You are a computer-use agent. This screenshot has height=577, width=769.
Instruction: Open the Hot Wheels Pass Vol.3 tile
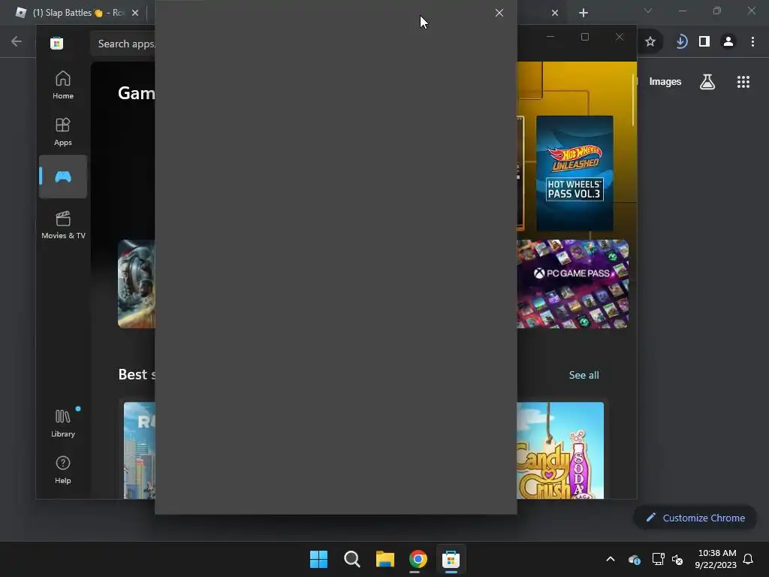coord(574,174)
